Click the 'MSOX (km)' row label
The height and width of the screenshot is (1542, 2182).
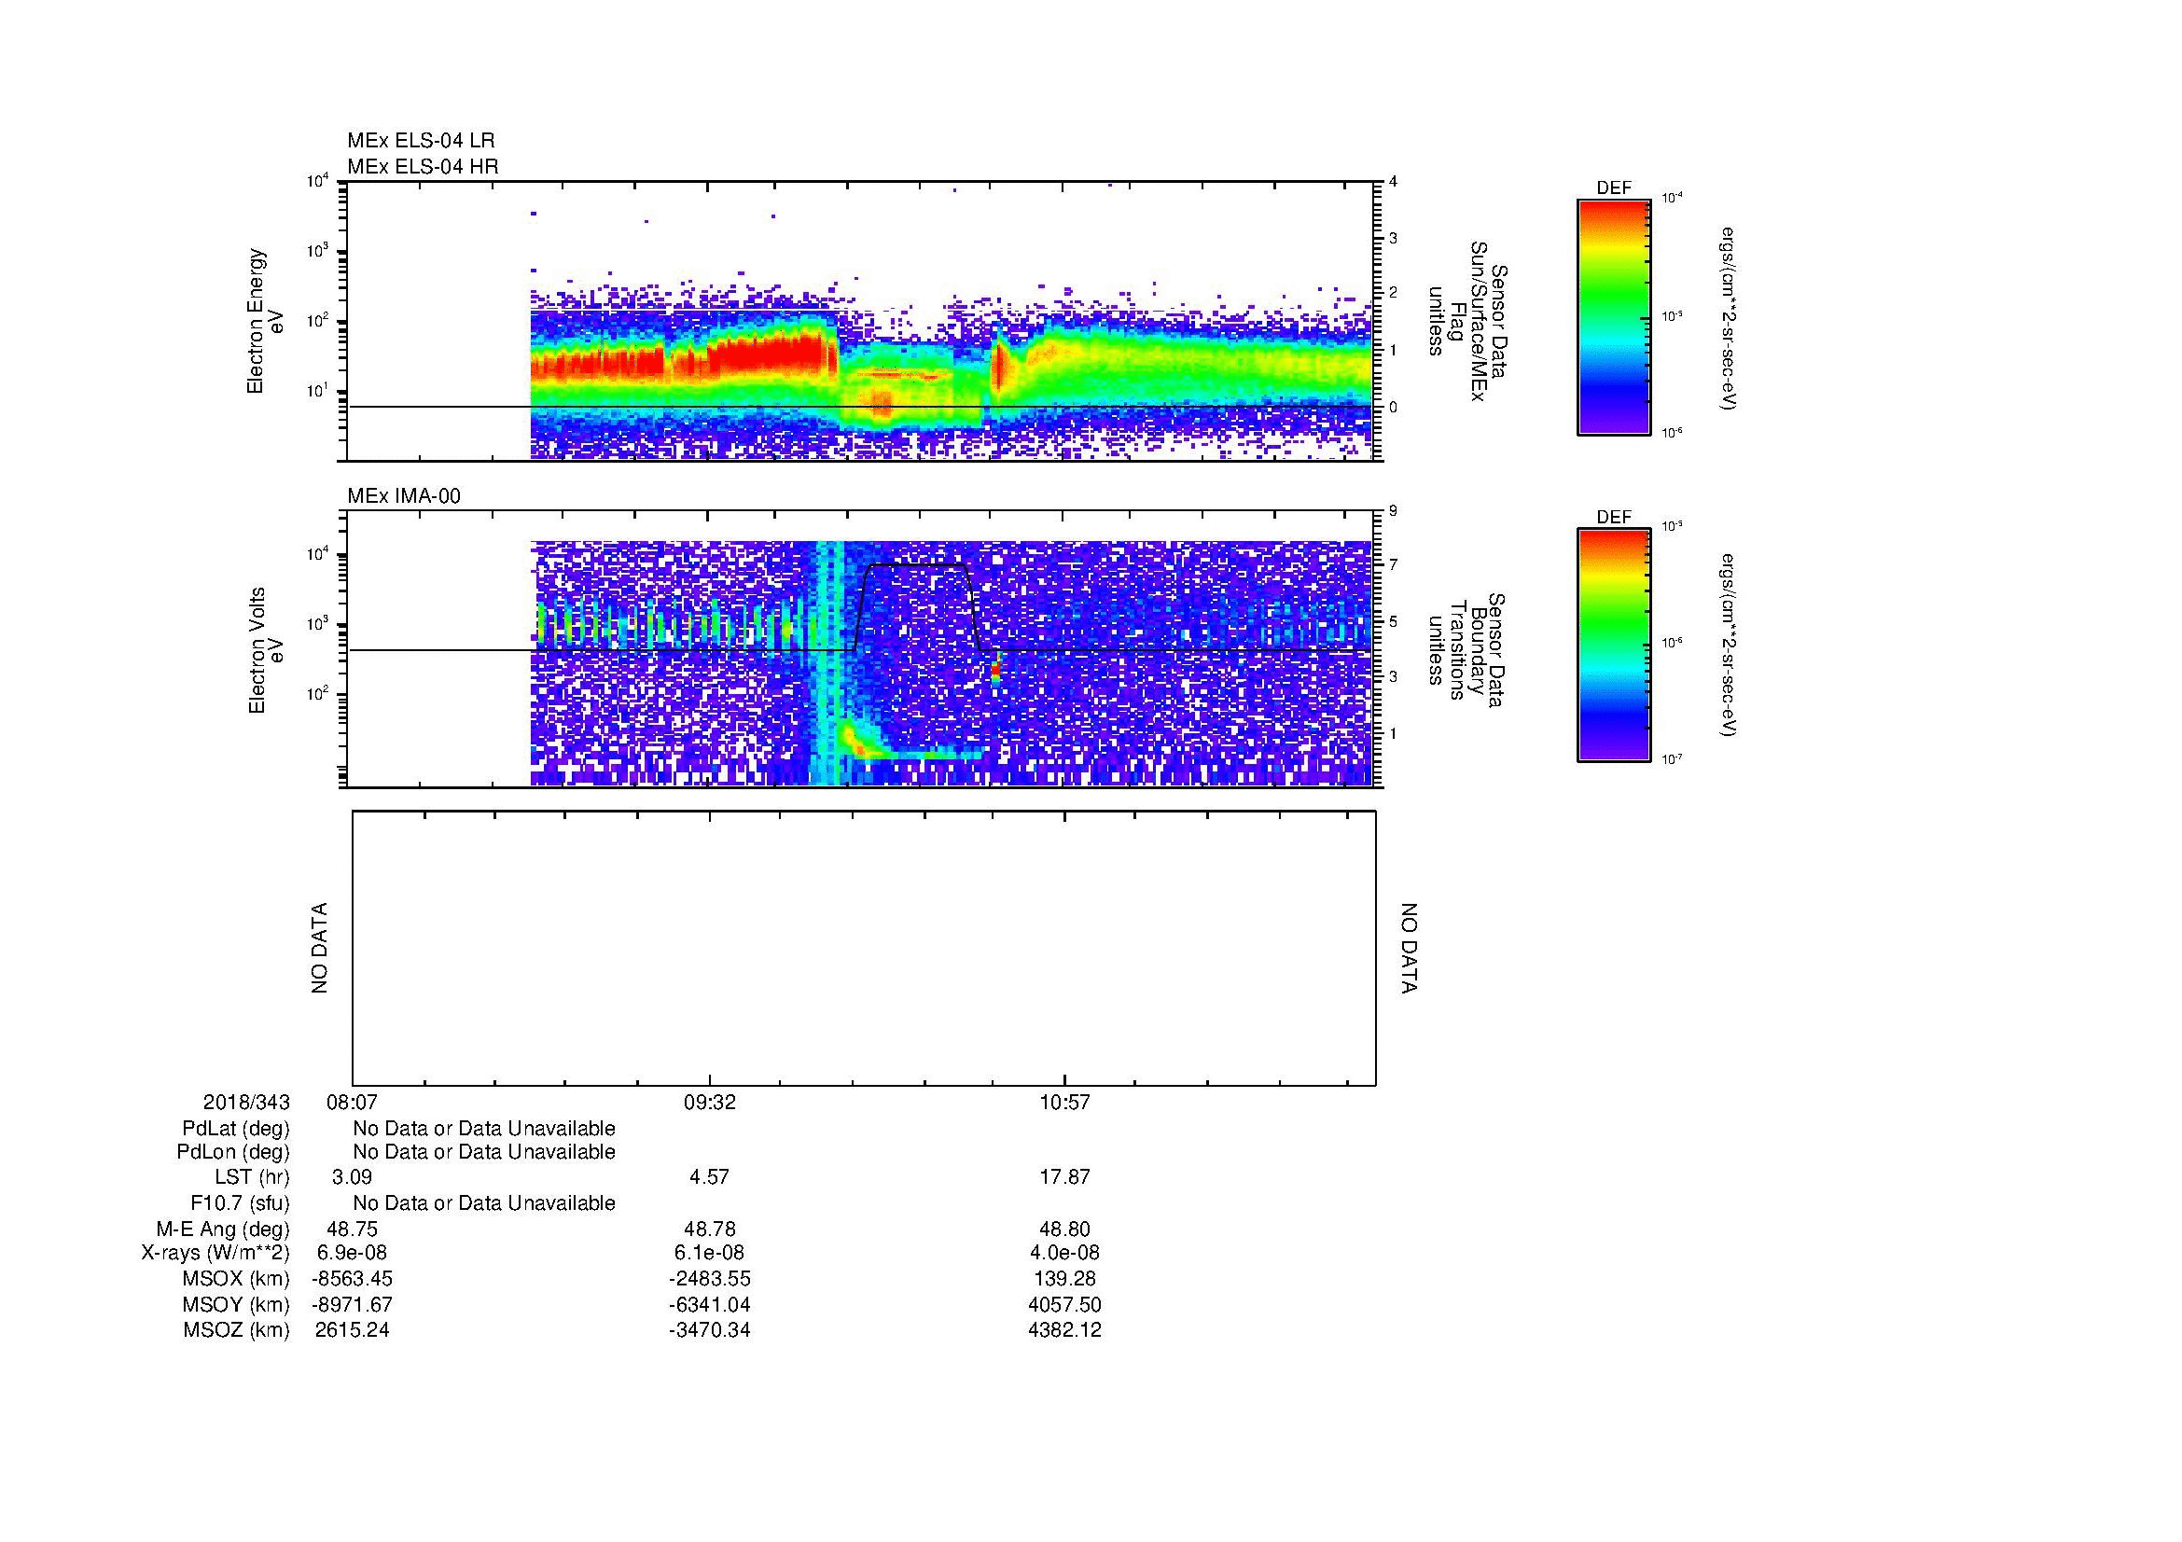click(236, 1279)
